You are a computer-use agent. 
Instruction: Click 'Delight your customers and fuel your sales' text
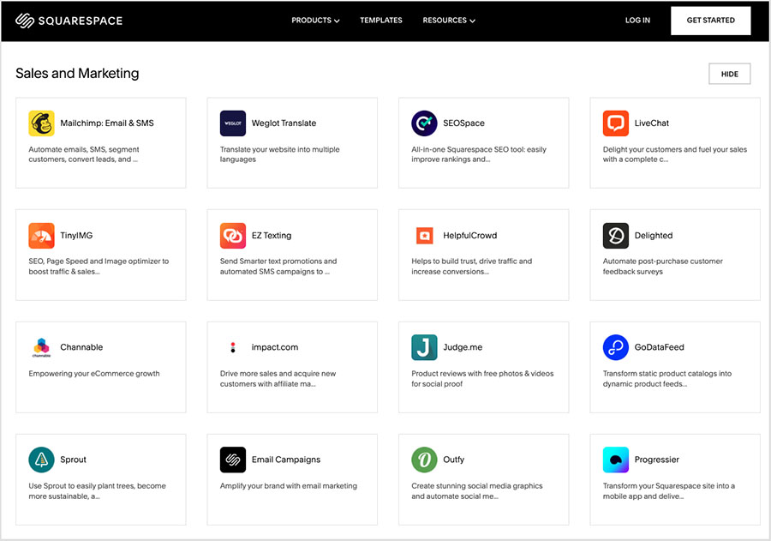click(675, 149)
